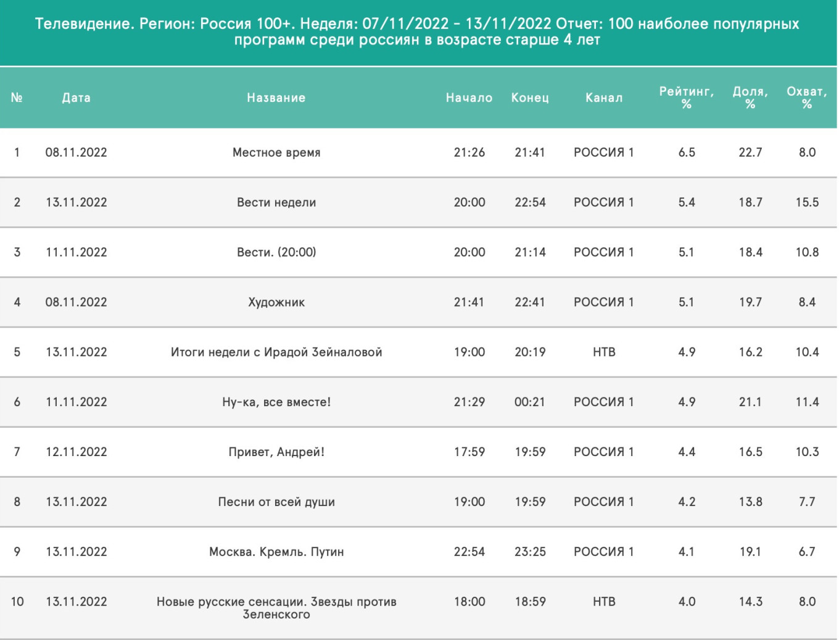Screen dimensions: 839x640
Task: Click the rating value 5.4
Action: tap(687, 202)
